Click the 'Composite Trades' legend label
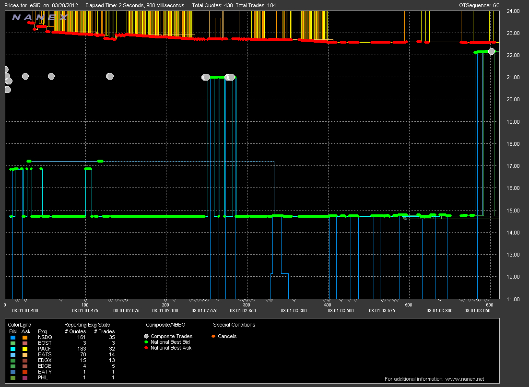The image size is (529, 387). (x=171, y=336)
